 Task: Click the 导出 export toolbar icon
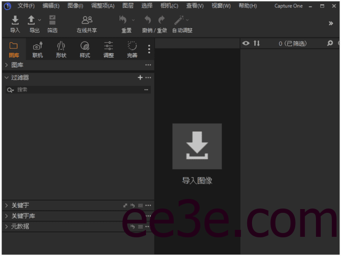point(31,20)
